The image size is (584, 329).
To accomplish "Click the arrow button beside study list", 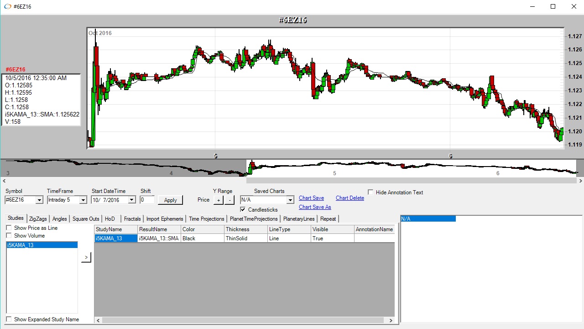I will pos(86,258).
